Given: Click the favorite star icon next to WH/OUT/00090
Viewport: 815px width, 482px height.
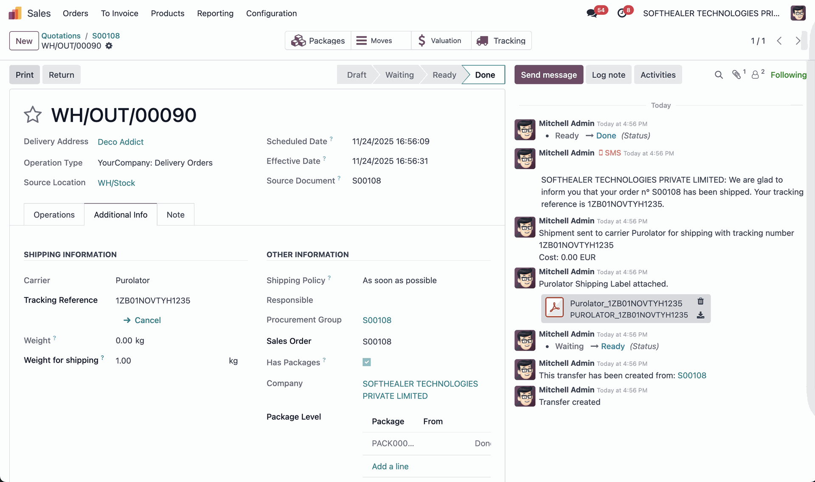Looking at the screenshot, I should click(33, 115).
